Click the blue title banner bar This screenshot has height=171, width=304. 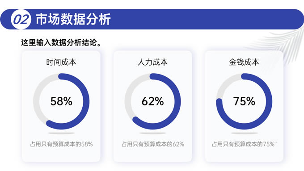[x=152, y=19]
